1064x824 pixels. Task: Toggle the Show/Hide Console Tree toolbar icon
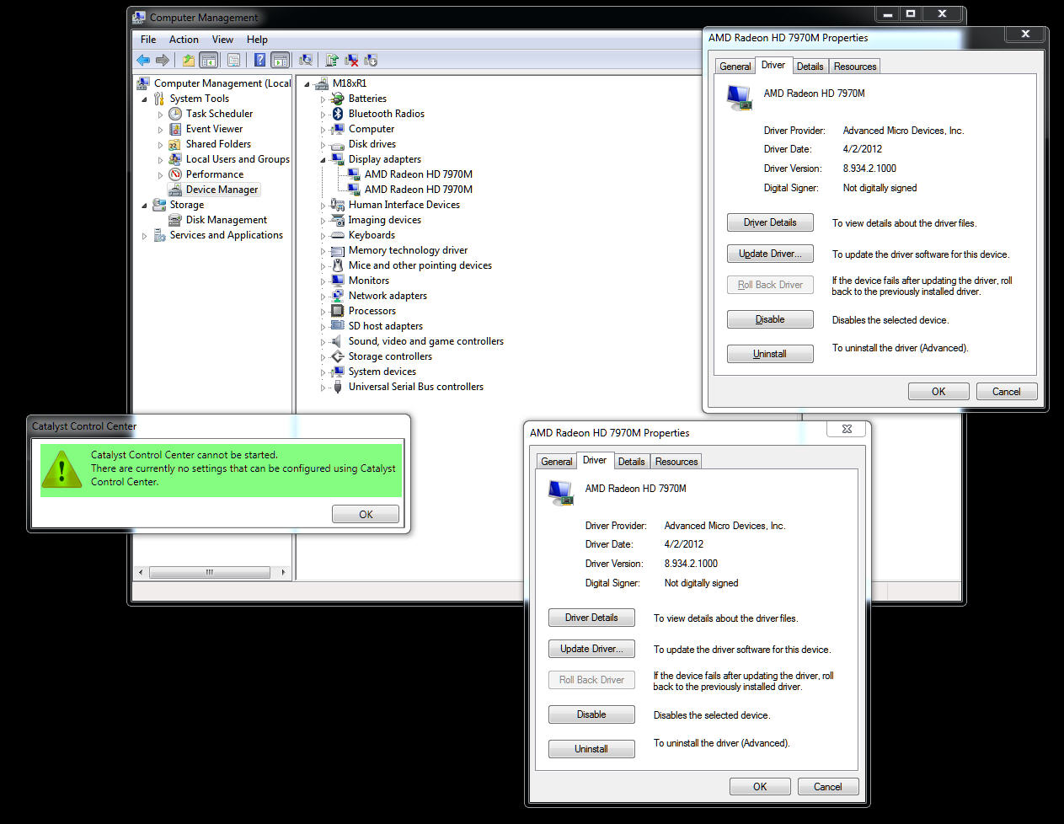coord(209,60)
